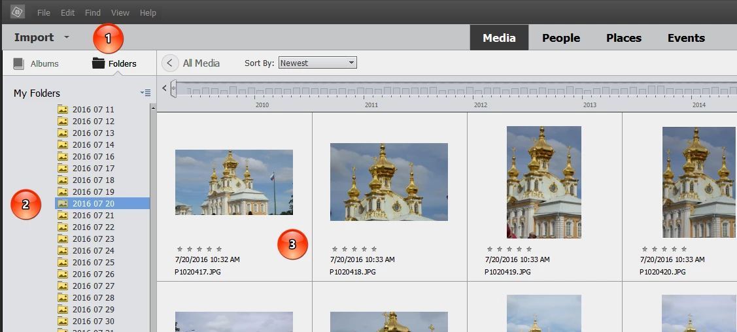Click the All Media label
Viewport: 737px width, 332px height.
click(x=201, y=63)
